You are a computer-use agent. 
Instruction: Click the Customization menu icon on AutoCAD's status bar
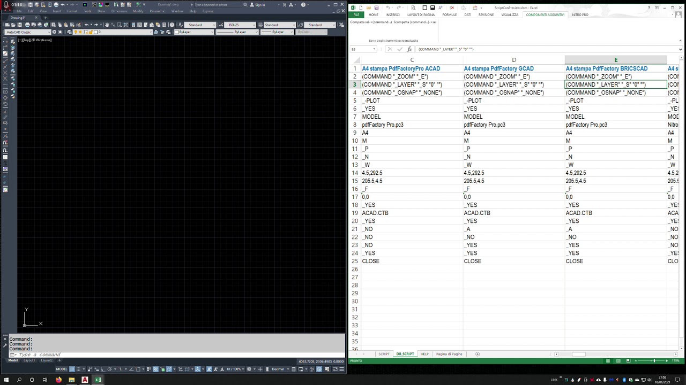[341, 369]
